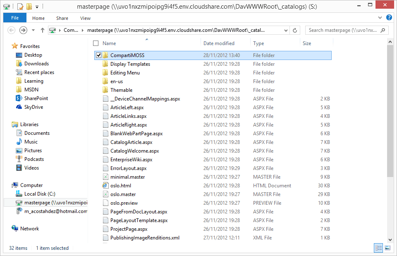397x256 pixels.
Task: Select the CatalogWelcome.aspx file
Action: coord(135,151)
